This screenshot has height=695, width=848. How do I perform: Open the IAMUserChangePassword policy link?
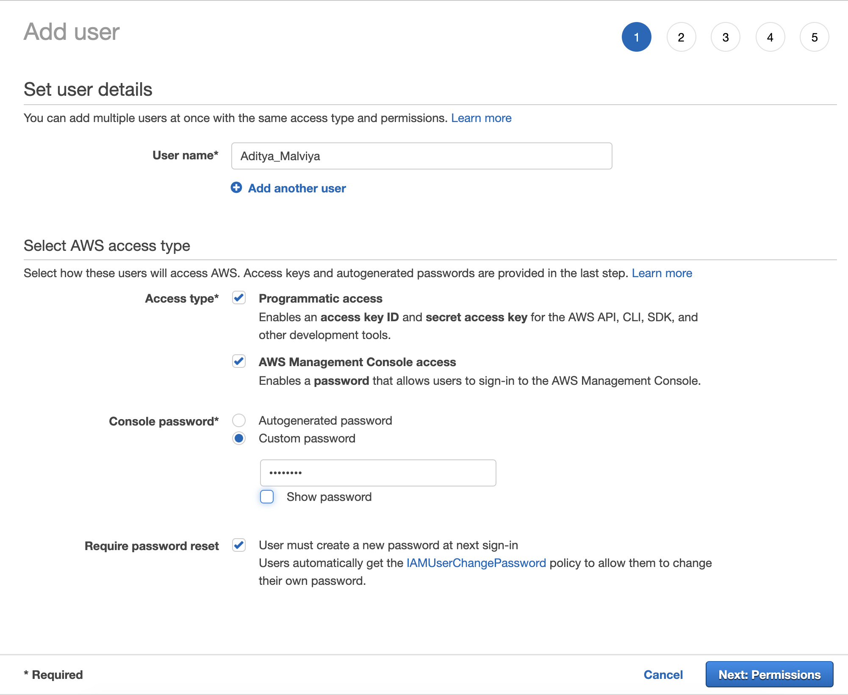click(475, 563)
